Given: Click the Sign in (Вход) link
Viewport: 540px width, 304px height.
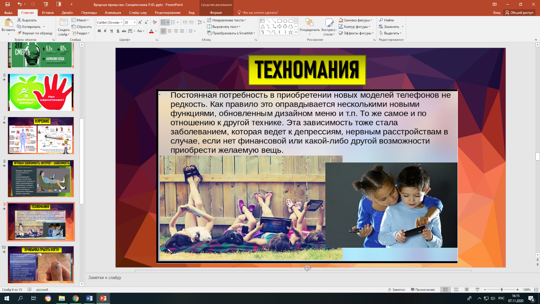Looking at the screenshot, I should [x=497, y=12].
